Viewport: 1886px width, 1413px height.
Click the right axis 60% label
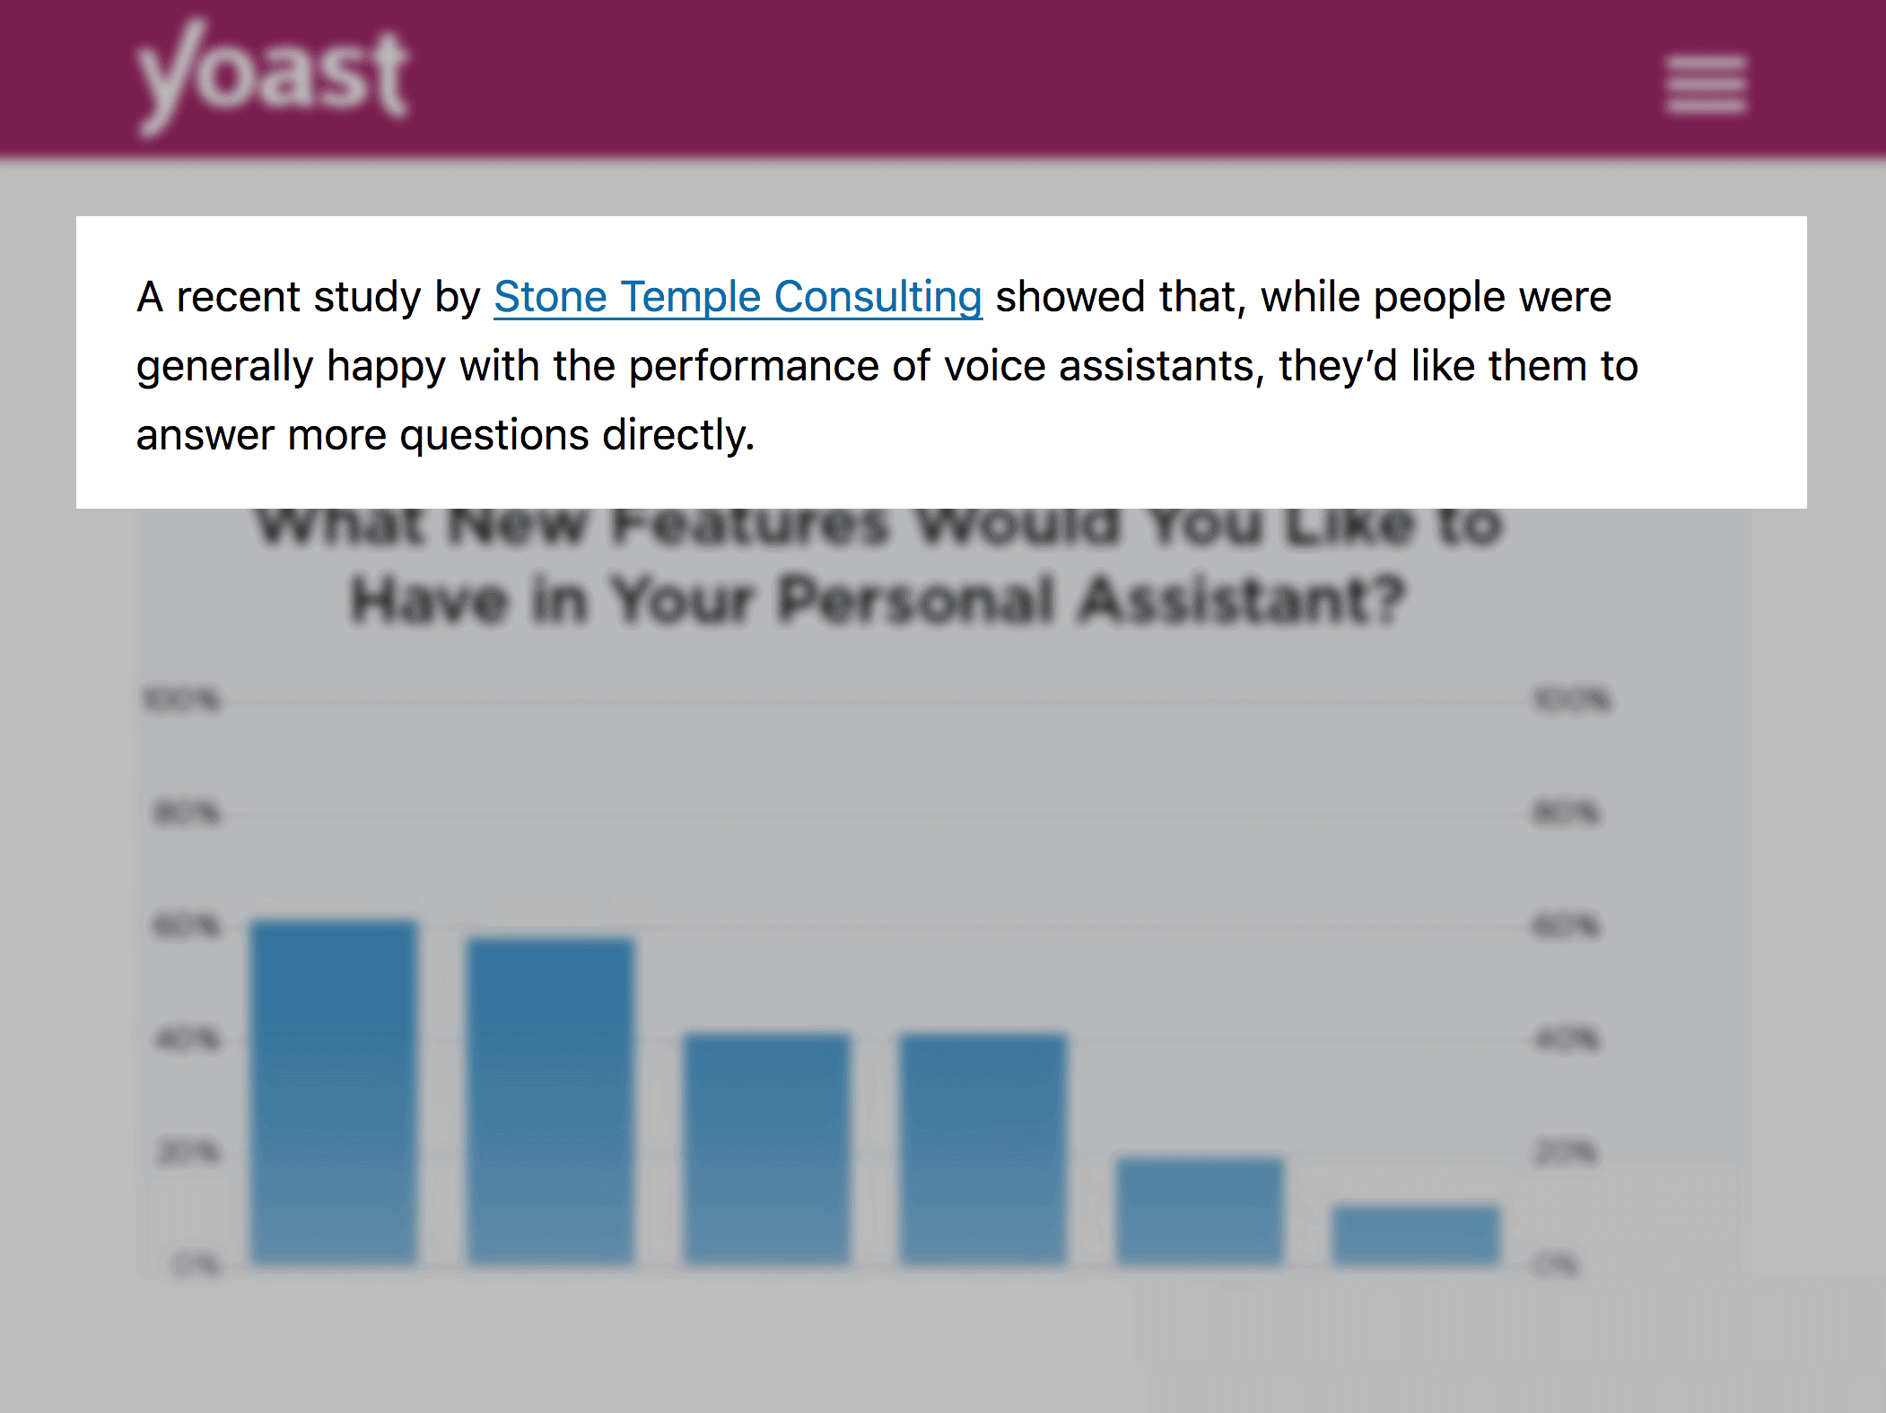pyautogui.click(x=1567, y=925)
